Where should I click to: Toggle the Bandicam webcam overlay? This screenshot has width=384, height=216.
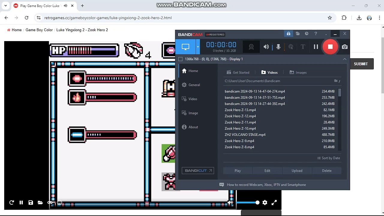click(251, 47)
